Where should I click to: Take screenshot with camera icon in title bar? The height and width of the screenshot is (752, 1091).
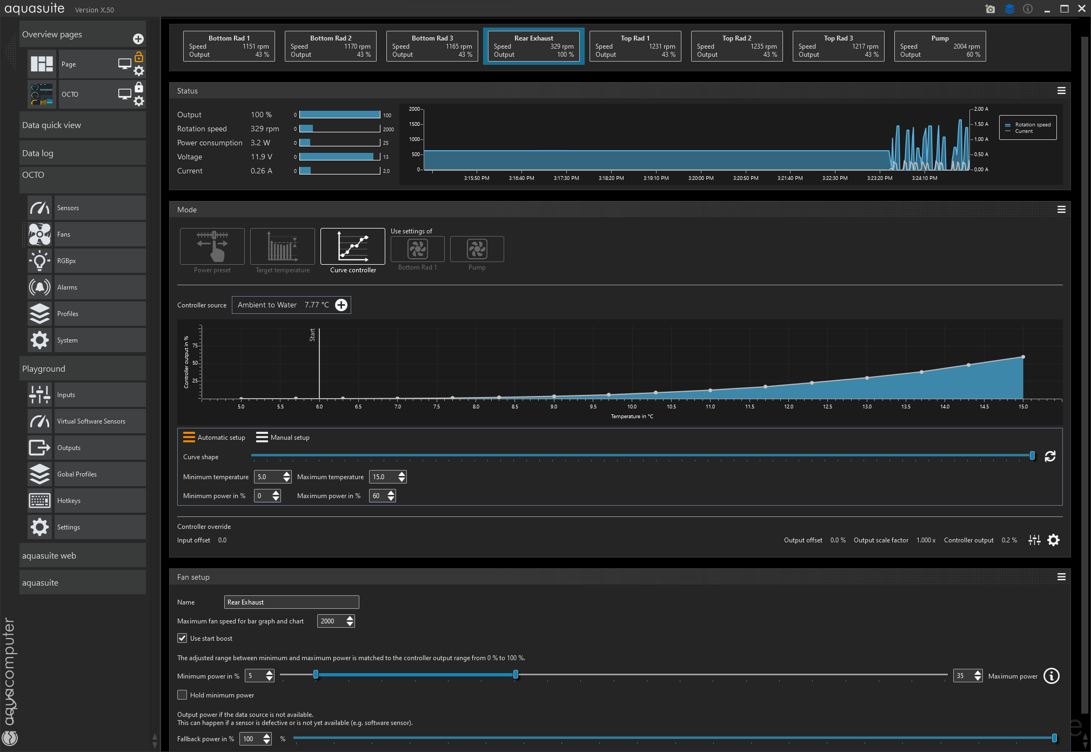point(990,9)
